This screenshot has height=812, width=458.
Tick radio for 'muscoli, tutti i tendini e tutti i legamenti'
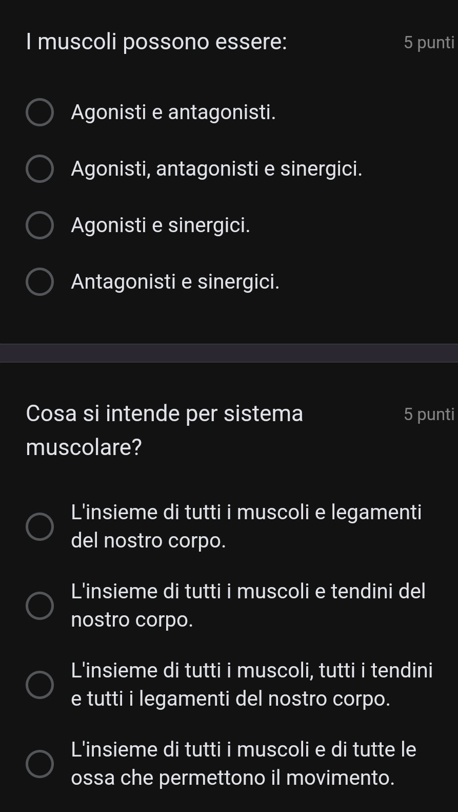coord(39,685)
